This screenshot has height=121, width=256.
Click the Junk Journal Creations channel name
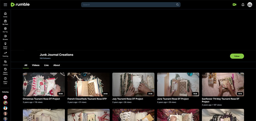tap(57, 55)
